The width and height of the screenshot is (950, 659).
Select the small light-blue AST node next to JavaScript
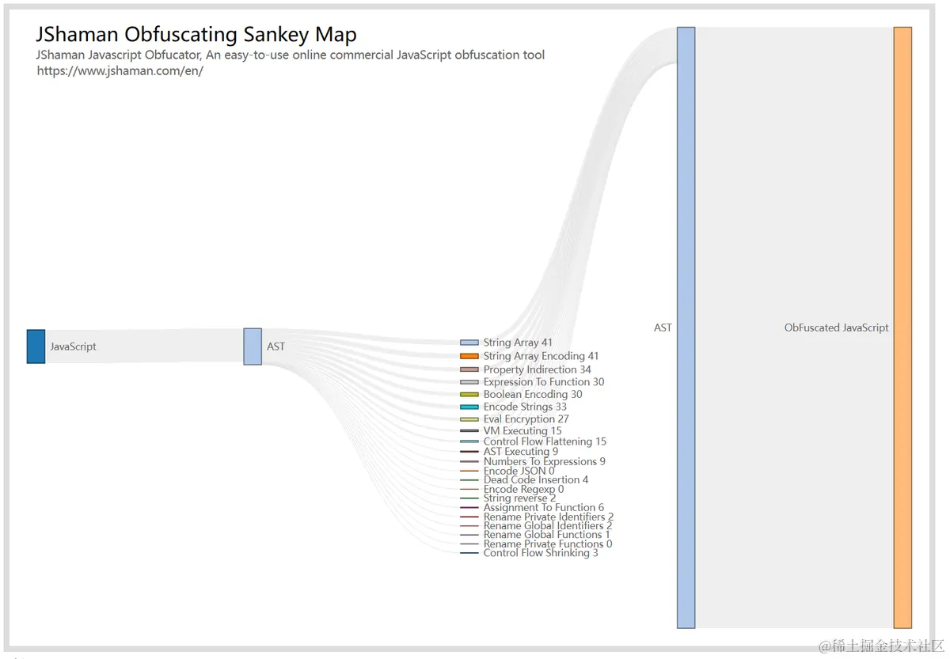(253, 347)
